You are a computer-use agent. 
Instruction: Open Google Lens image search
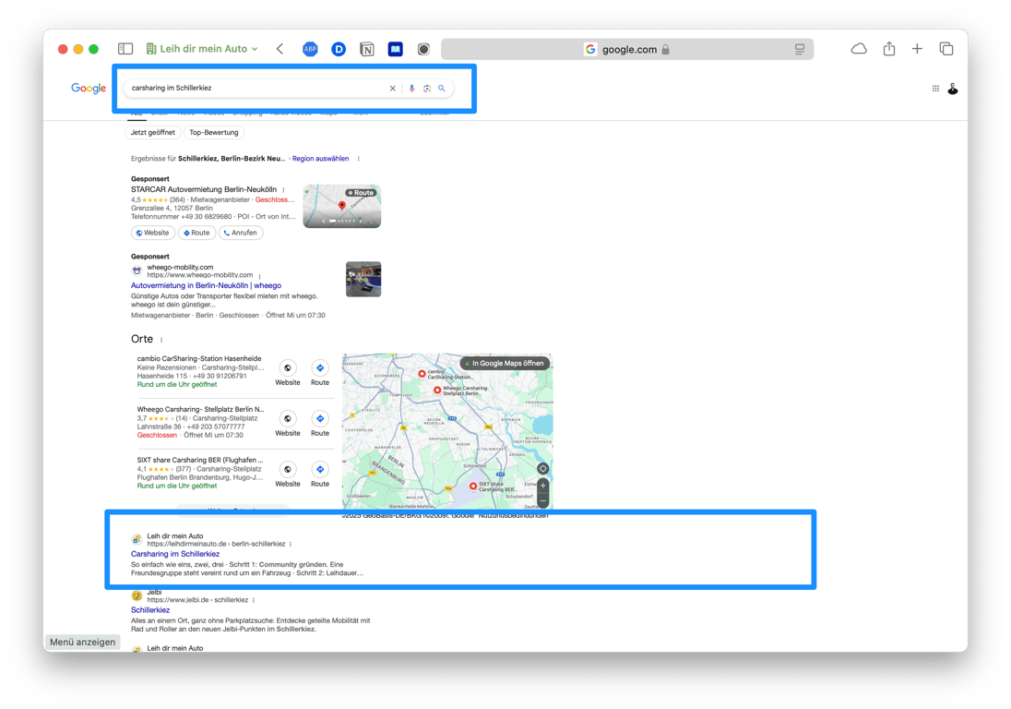point(427,89)
